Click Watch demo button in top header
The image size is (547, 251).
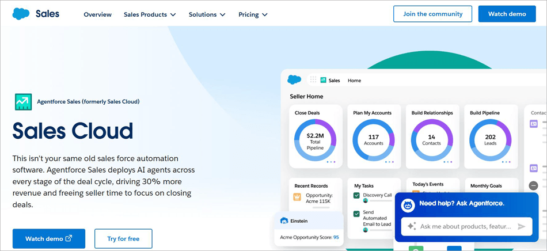(x=507, y=14)
